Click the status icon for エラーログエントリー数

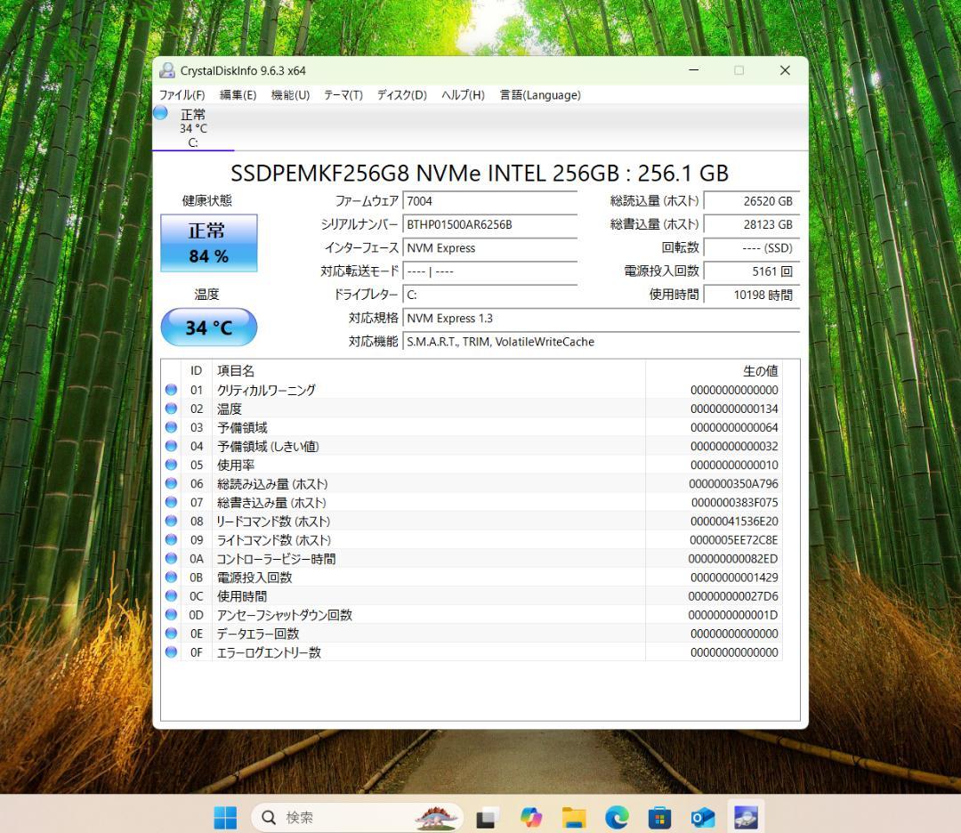pyautogui.click(x=171, y=651)
